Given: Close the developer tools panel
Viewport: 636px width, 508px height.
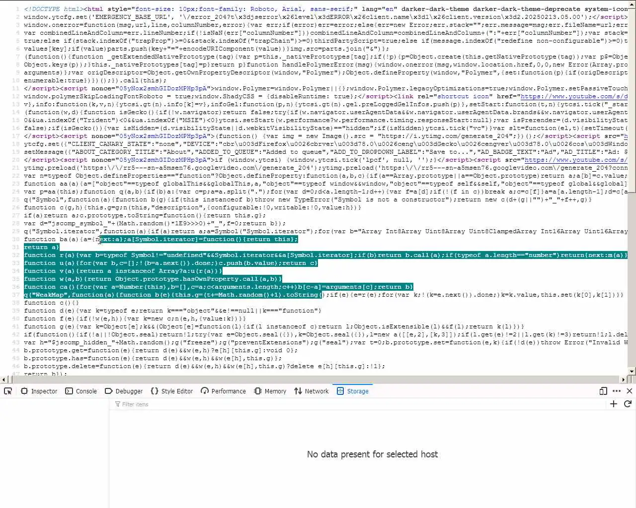Looking at the screenshot, I should coord(630,391).
